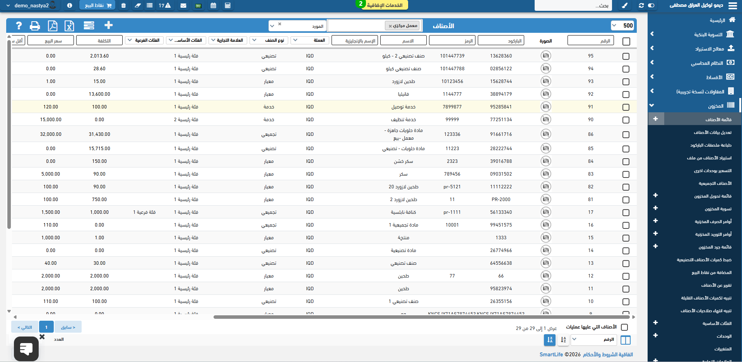Go to سابق previous page
This screenshot has width=742, height=362.
tap(68, 327)
